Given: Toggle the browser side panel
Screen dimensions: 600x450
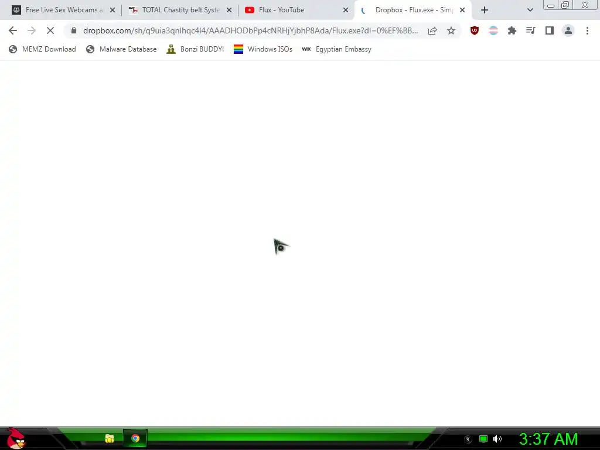Looking at the screenshot, I should pos(550,30).
